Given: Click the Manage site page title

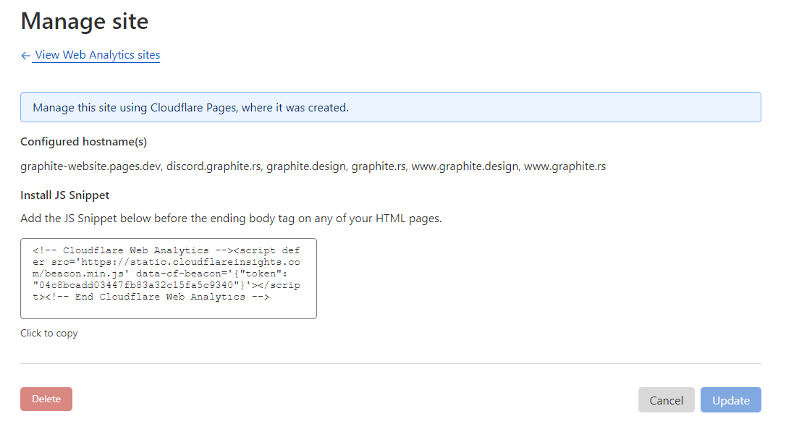Looking at the screenshot, I should [x=85, y=22].
